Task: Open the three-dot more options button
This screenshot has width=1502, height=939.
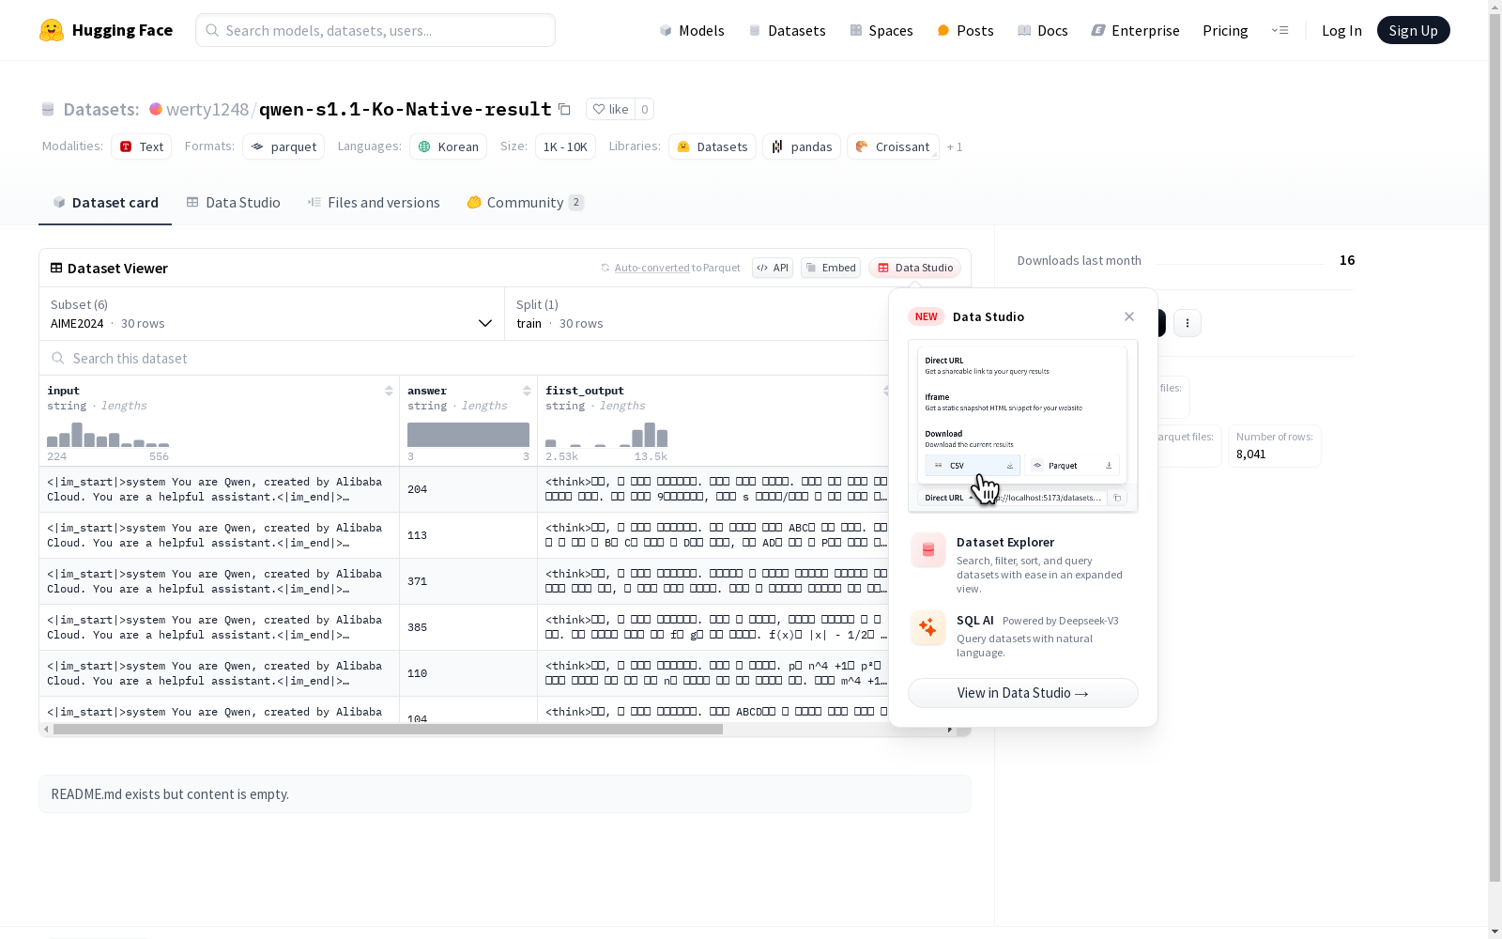Action: tap(1188, 323)
